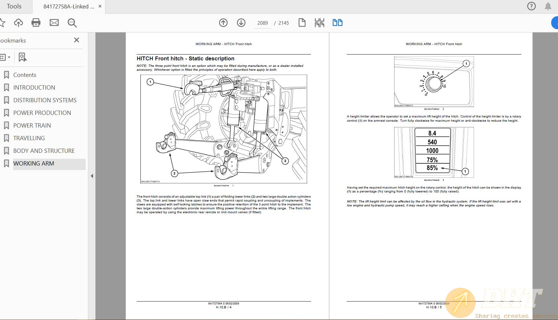Print the document using printer icon
The image size is (558, 320).
point(36,23)
